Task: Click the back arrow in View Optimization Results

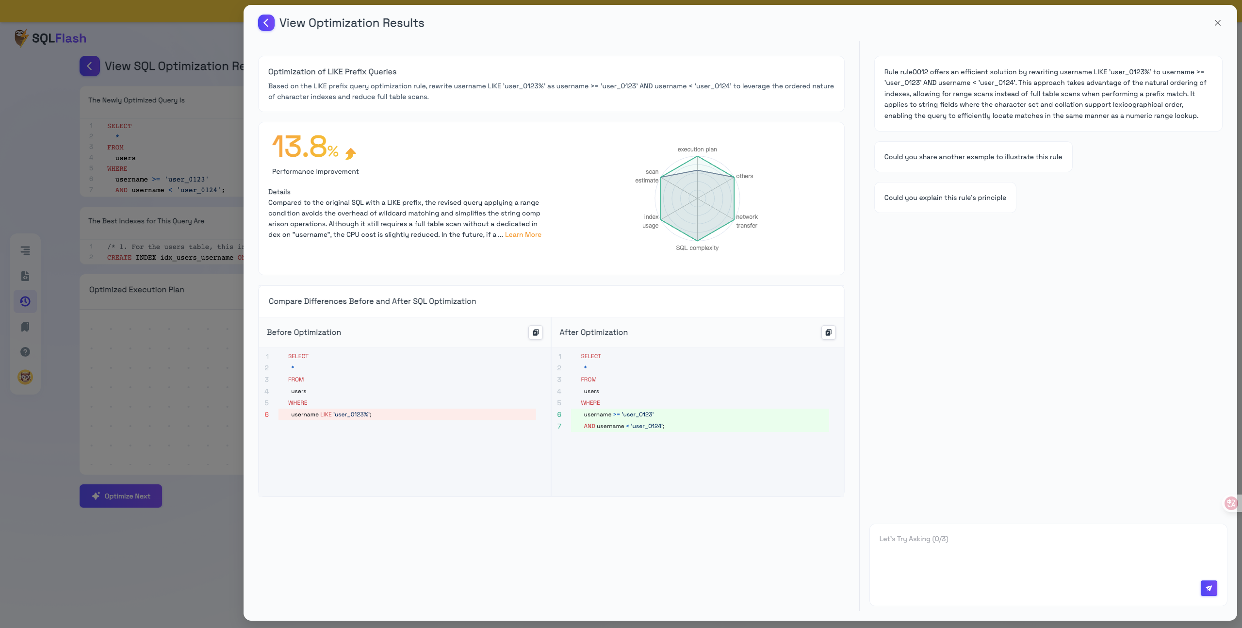Action: coord(266,22)
